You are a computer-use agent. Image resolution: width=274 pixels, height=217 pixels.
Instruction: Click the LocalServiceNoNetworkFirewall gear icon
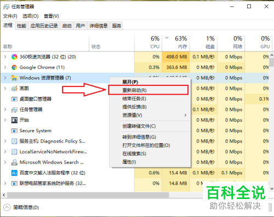pyautogui.click(x=14, y=152)
